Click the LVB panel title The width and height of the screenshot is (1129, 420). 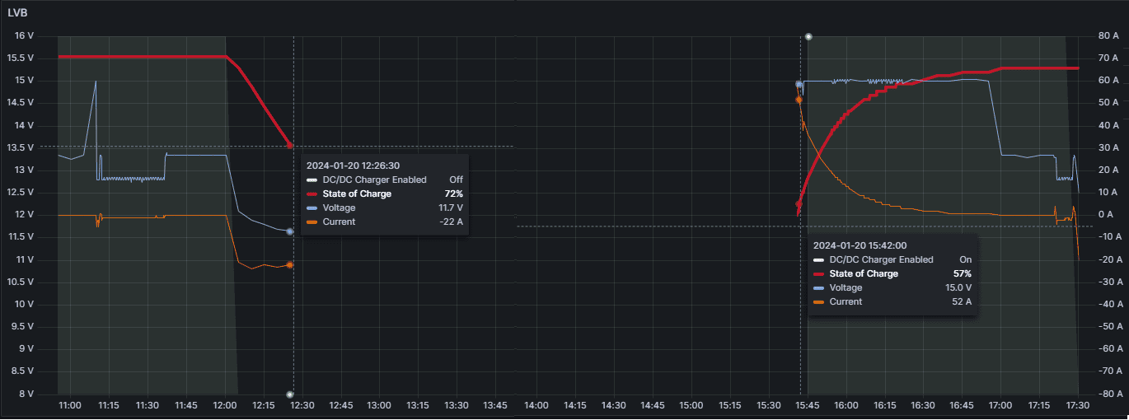pyautogui.click(x=17, y=12)
